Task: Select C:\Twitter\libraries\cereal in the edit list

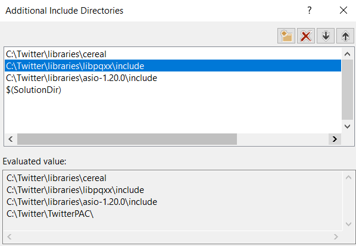Action: (x=173, y=54)
